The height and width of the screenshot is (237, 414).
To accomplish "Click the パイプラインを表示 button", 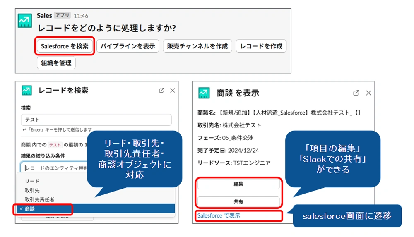I will 128,46.
